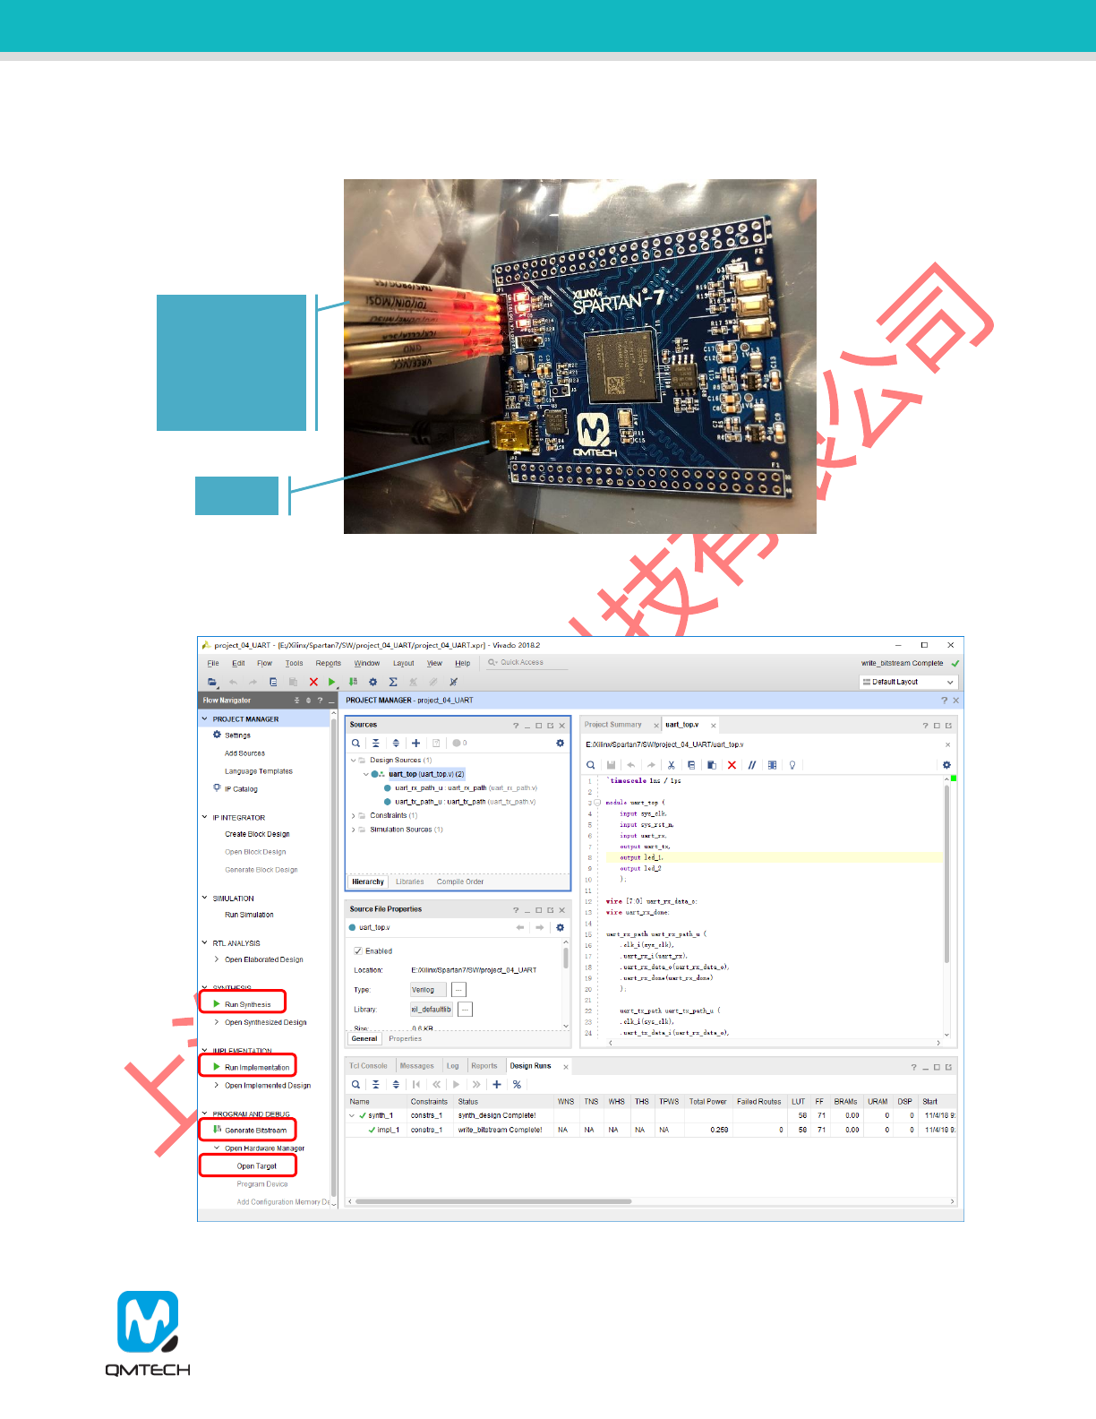1096x1419 pixels.
Task: Open Sources panel settings gear
Action: 561,743
